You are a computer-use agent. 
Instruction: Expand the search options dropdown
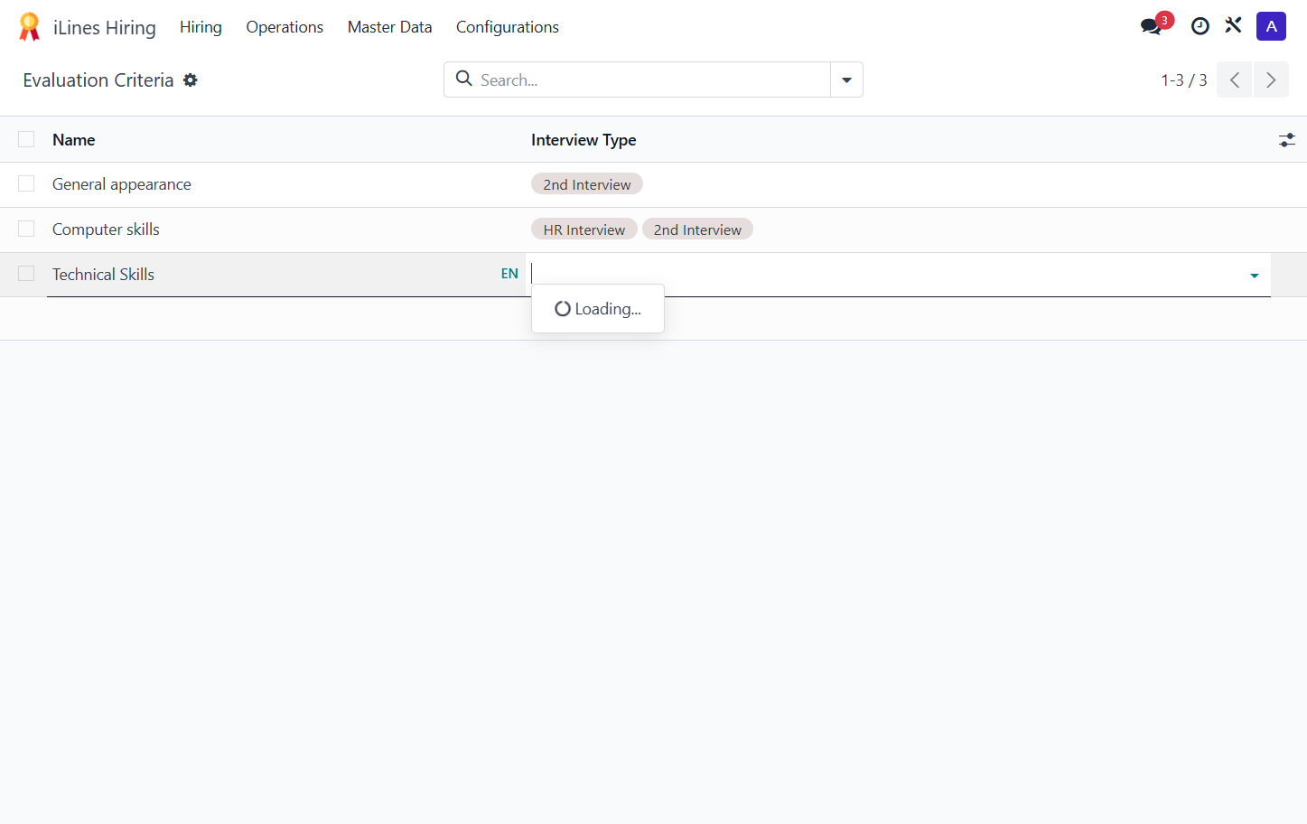click(x=846, y=80)
